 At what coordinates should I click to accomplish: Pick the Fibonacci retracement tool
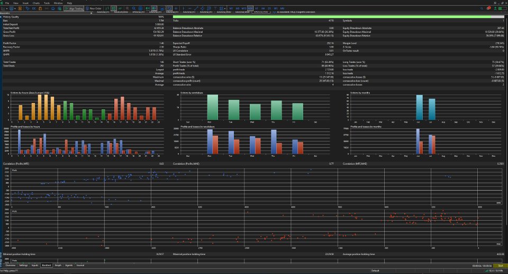[x=209, y=8]
